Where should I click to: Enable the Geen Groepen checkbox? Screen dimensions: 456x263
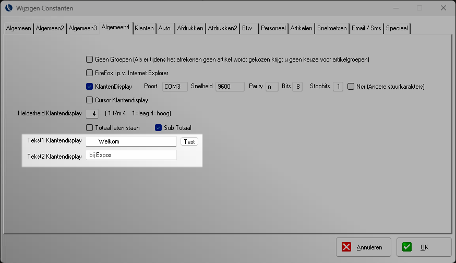(89, 59)
